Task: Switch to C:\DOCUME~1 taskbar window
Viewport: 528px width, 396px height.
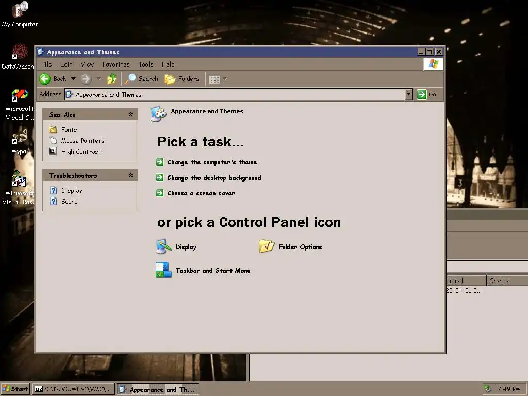Action: coord(73,389)
